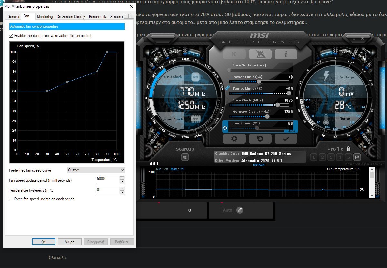Switch to the General tab
Viewport: 387px width, 268px height.
14,17
